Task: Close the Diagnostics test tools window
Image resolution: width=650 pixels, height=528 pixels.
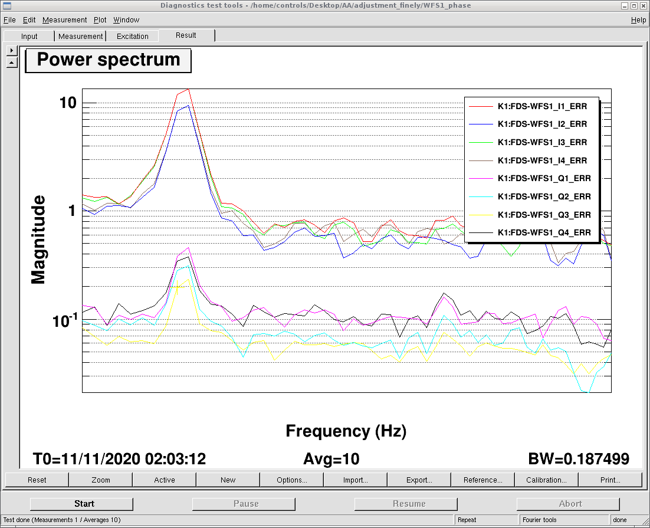Action: click(x=644, y=5)
